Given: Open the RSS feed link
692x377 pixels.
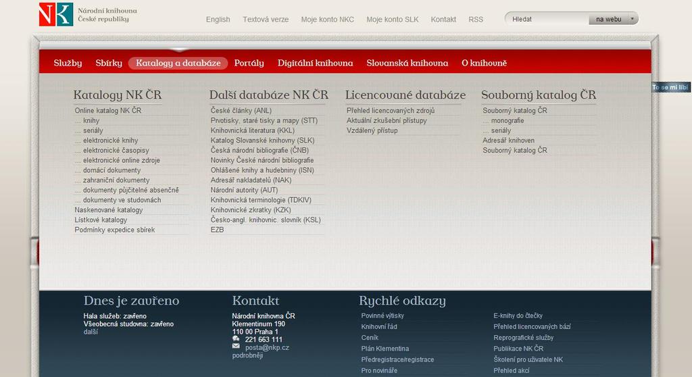Looking at the screenshot, I should pyautogui.click(x=476, y=20).
